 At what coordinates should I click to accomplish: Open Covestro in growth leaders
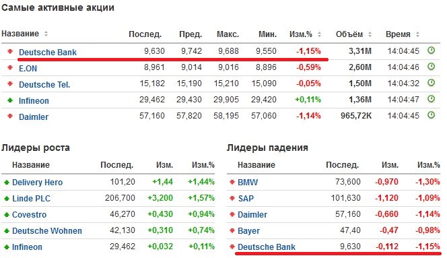(x=29, y=215)
